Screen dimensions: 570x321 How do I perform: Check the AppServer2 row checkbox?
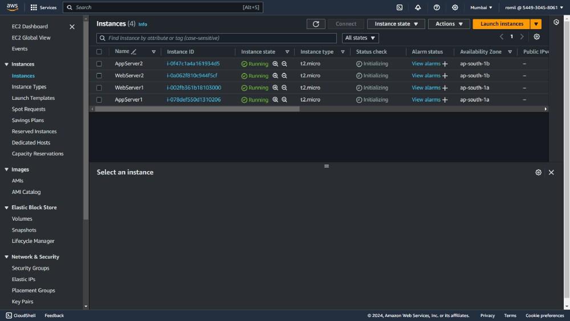pyautogui.click(x=99, y=64)
